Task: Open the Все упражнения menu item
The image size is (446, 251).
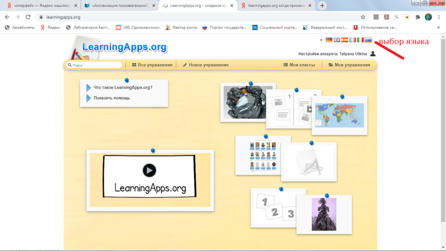Action: (x=152, y=65)
